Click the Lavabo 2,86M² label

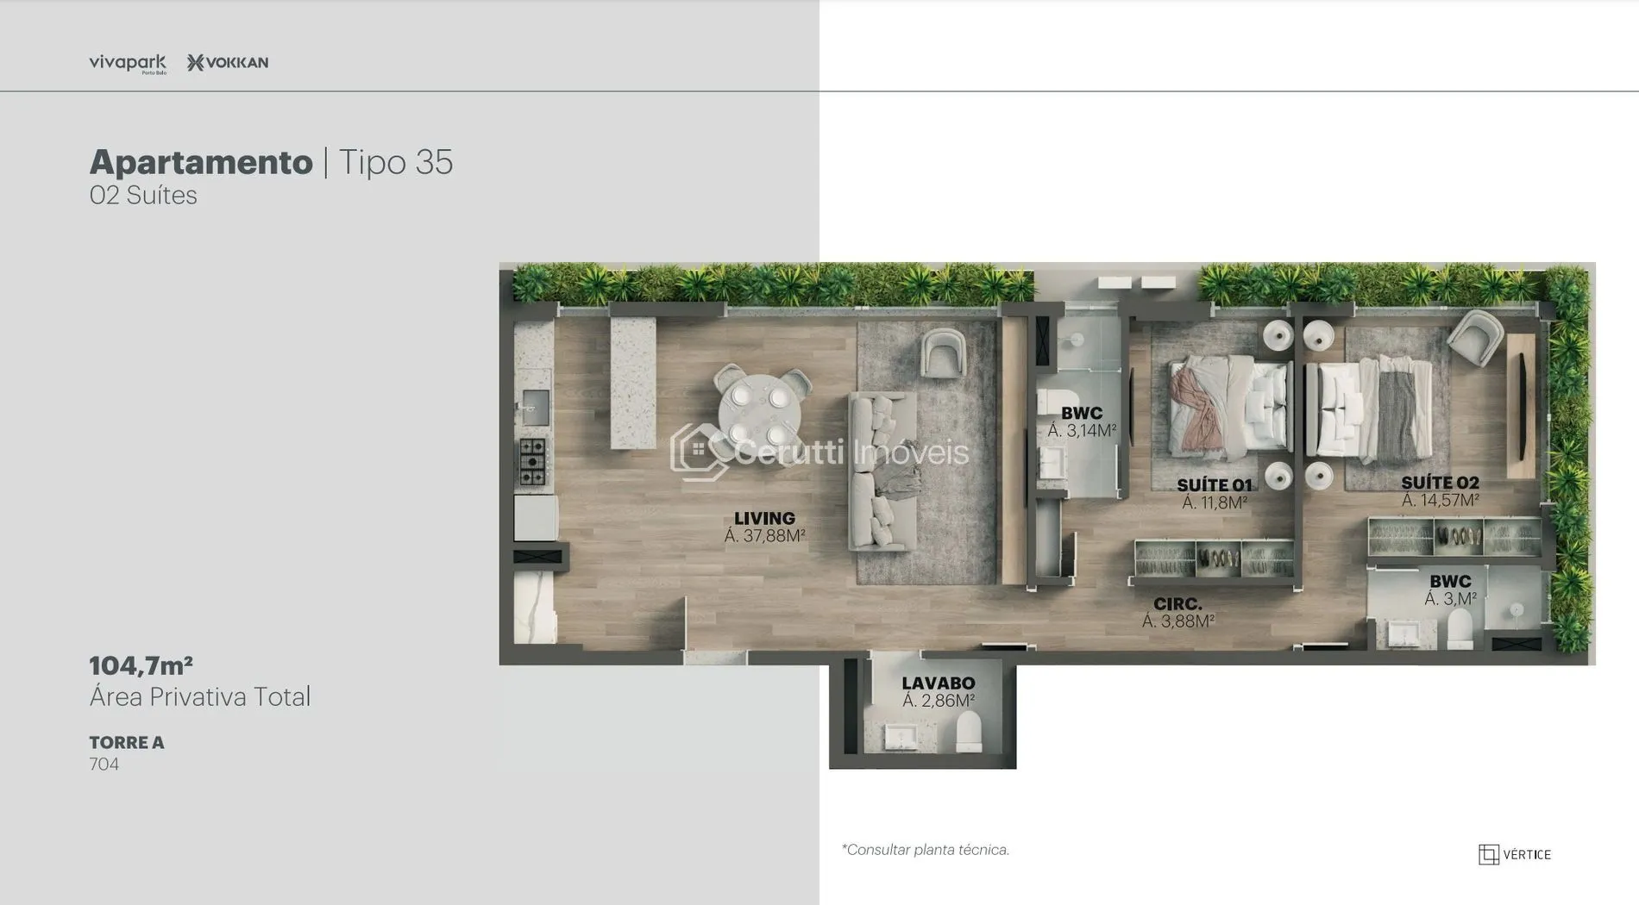point(938,692)
